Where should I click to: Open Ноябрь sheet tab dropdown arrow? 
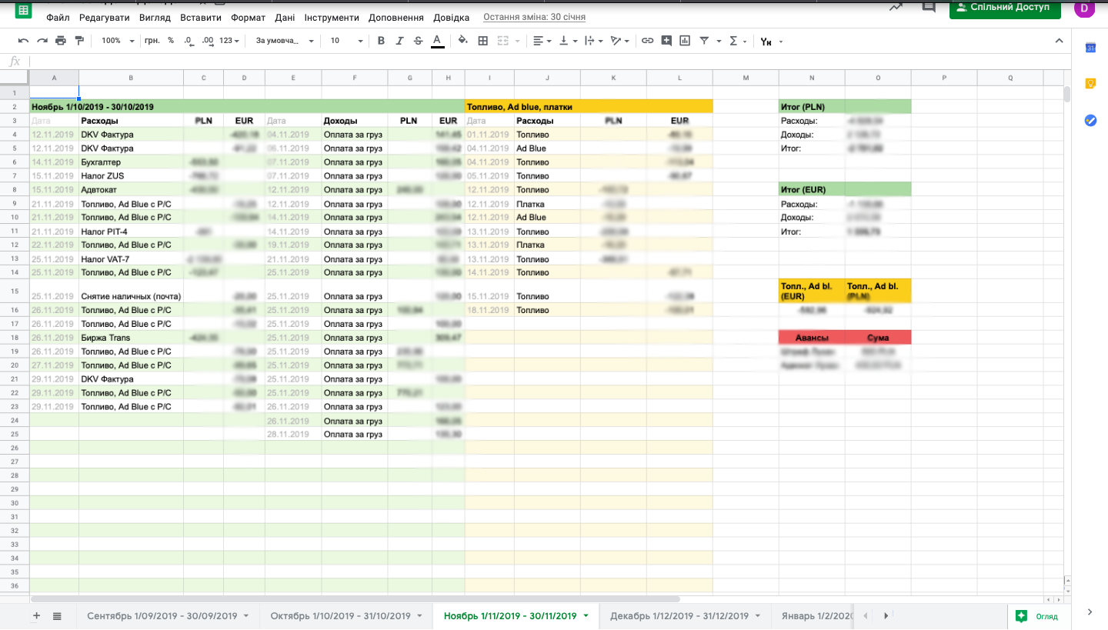click(x=586, y=616)
